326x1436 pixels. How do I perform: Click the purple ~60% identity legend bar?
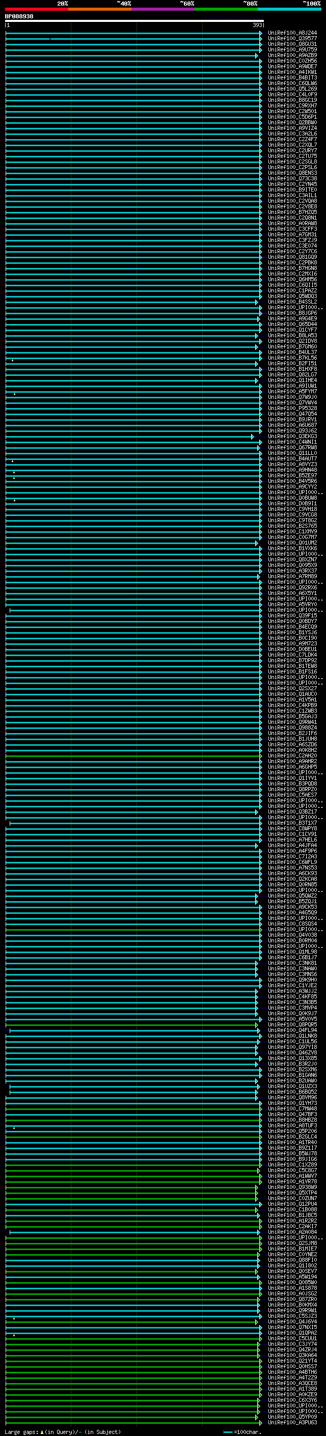coord(164,9)
